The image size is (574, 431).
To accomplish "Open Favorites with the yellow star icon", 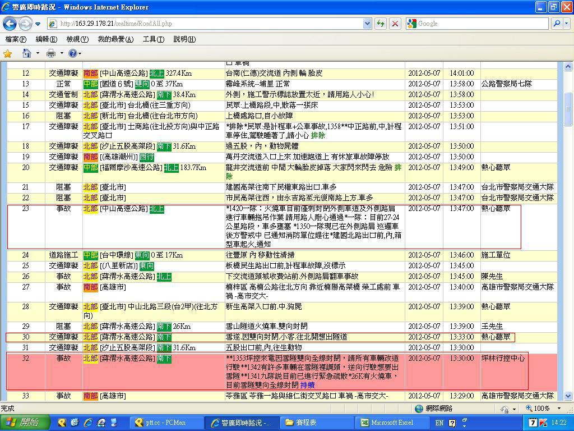I will point(8,53).
